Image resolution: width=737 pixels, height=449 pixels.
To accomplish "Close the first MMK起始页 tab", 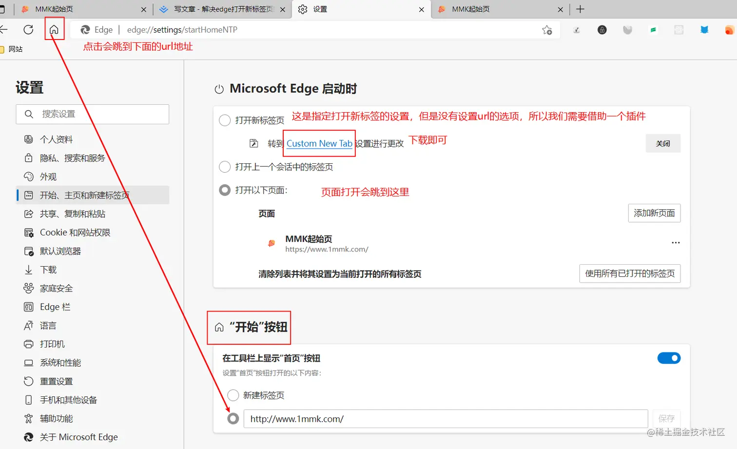I will click(143, 9).
